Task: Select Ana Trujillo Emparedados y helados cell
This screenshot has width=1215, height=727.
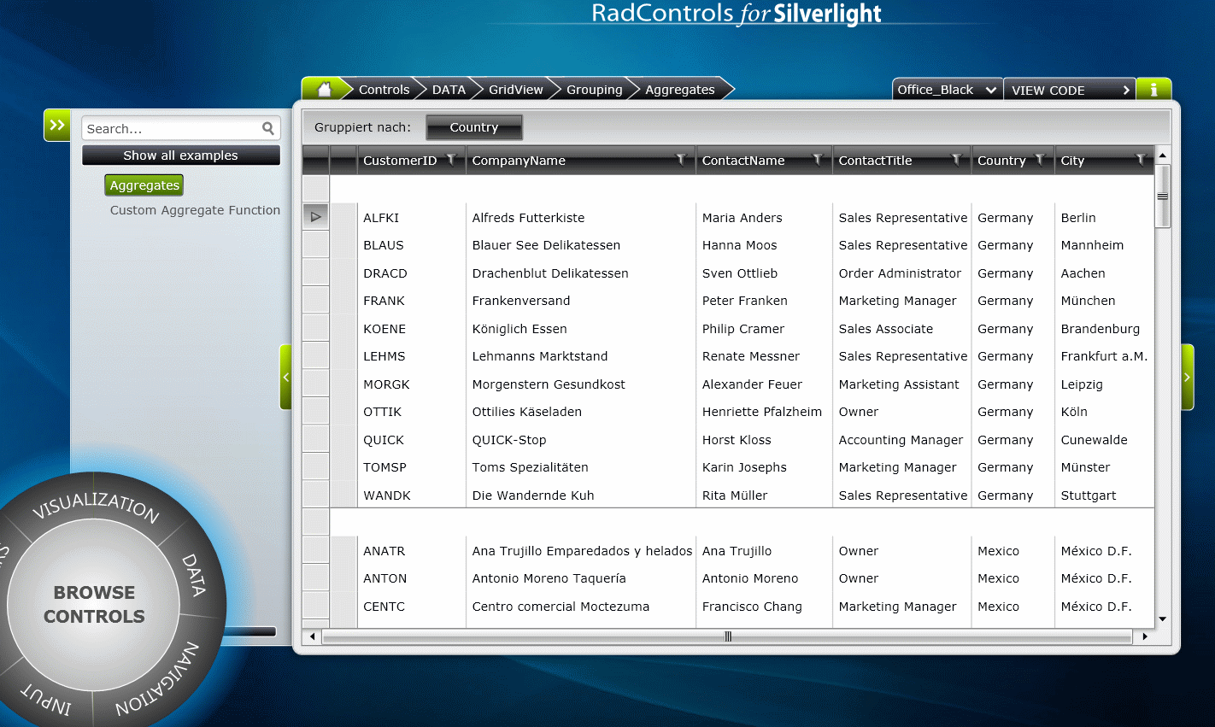Action: [x=583, y=551]
